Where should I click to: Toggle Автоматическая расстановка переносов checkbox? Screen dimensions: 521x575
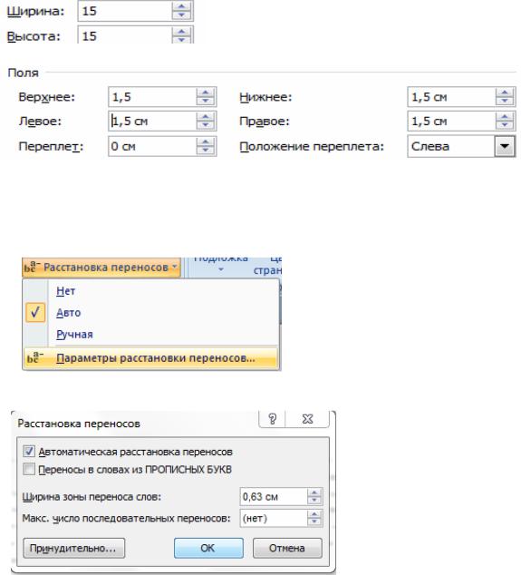[29, 451]
